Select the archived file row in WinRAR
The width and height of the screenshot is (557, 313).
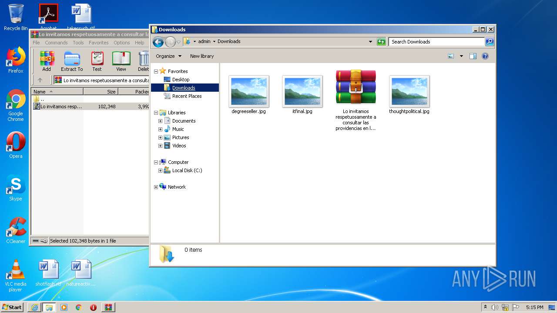click(x=90, y=107)
